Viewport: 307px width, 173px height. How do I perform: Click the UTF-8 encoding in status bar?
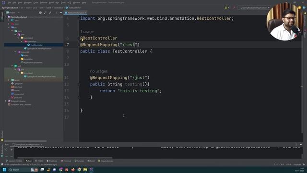click(289, 164)
